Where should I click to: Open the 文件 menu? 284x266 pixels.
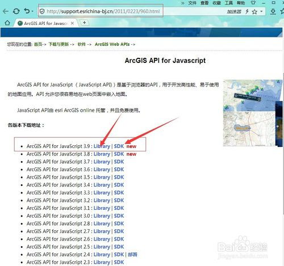point(192,3)
